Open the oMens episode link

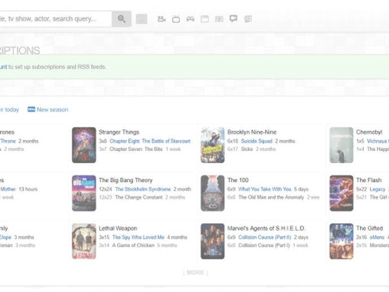point(377,237)
